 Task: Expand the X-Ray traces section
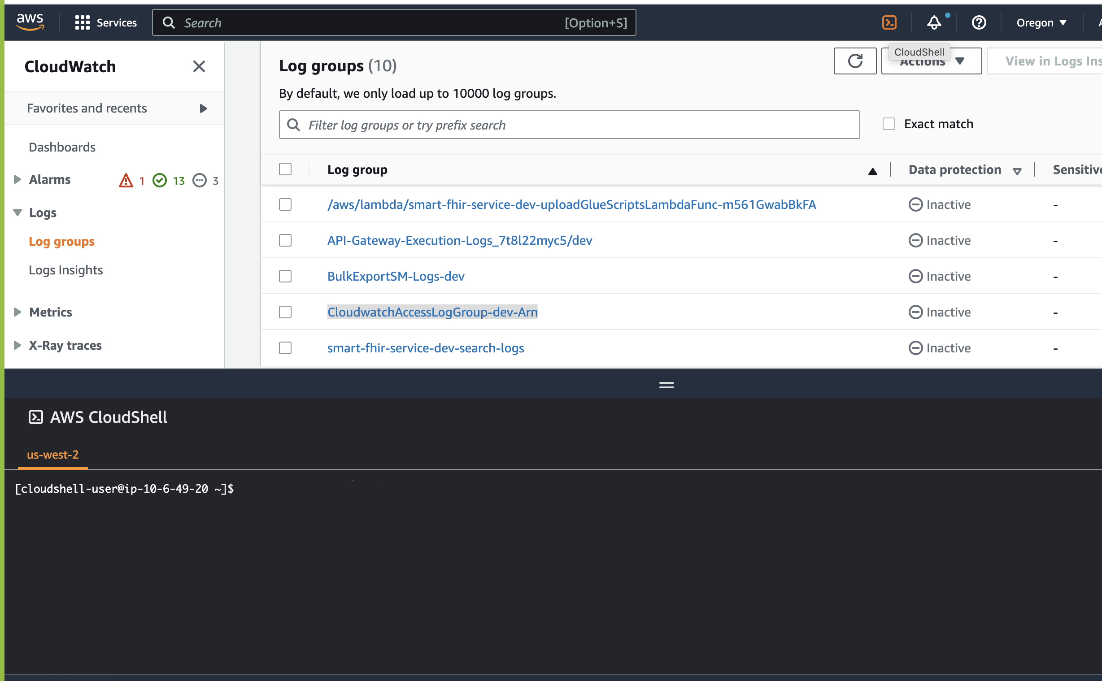pyautogui.click(x=17, y=345)
